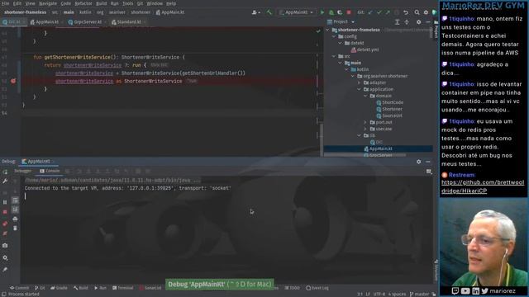Expand the port.out package in the Project tree
Image resolution: width=529 pixels, height=297 pixels.
tap(365, 122)
